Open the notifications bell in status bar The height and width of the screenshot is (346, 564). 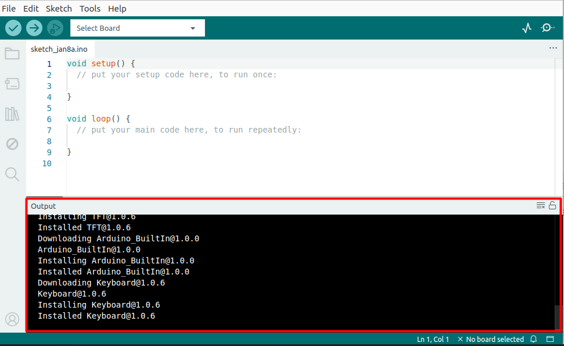(534, 339)
